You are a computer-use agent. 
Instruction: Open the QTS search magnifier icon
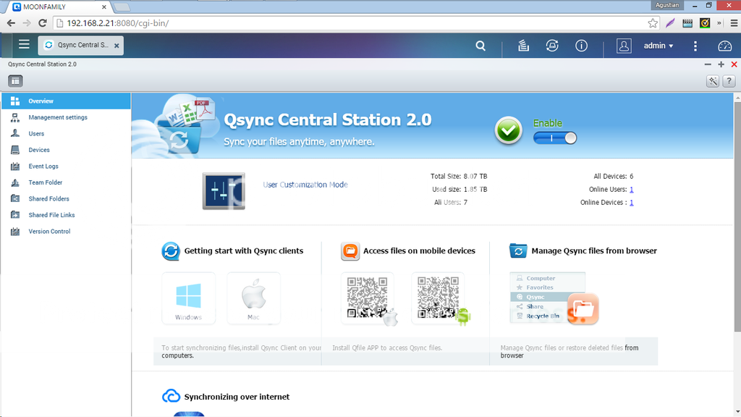tap(480, 46)
